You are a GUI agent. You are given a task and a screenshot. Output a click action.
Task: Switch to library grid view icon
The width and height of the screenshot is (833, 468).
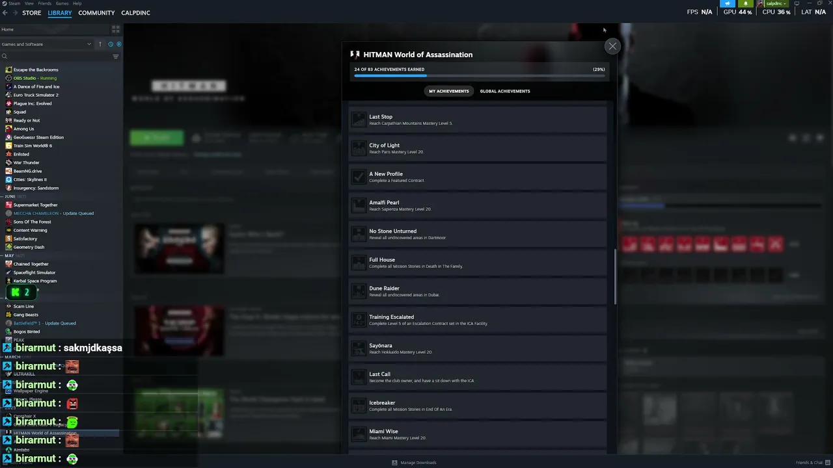(x=116, y=29)
